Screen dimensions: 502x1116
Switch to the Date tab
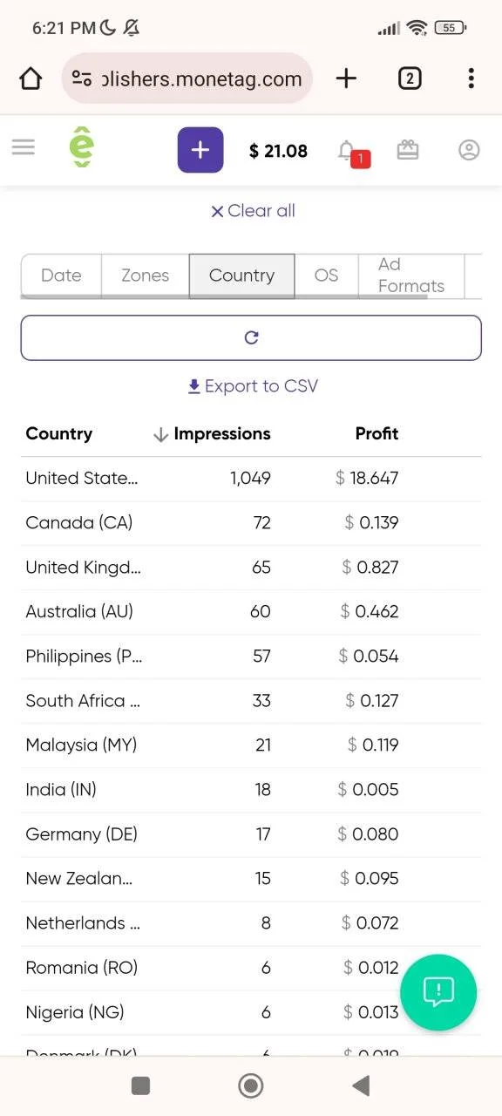coord(61,276)
